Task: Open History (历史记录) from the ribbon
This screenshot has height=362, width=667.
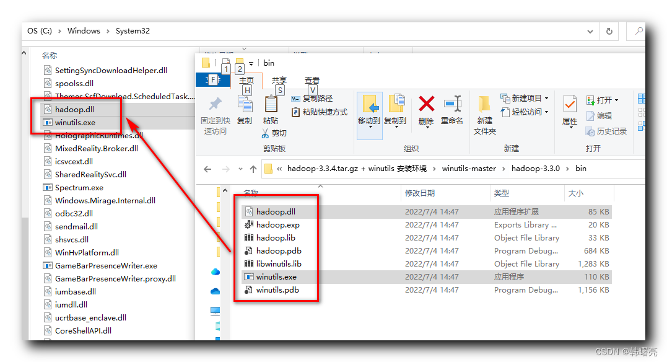Action: [606, 131]
